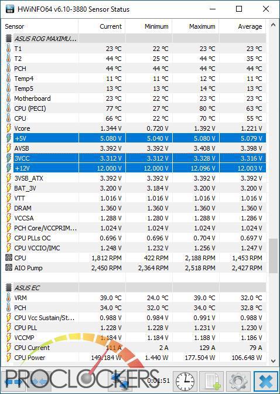Select the ASUS EC group header
The height and width of the screenshot is (394, 280).
[x=27, y=288]
